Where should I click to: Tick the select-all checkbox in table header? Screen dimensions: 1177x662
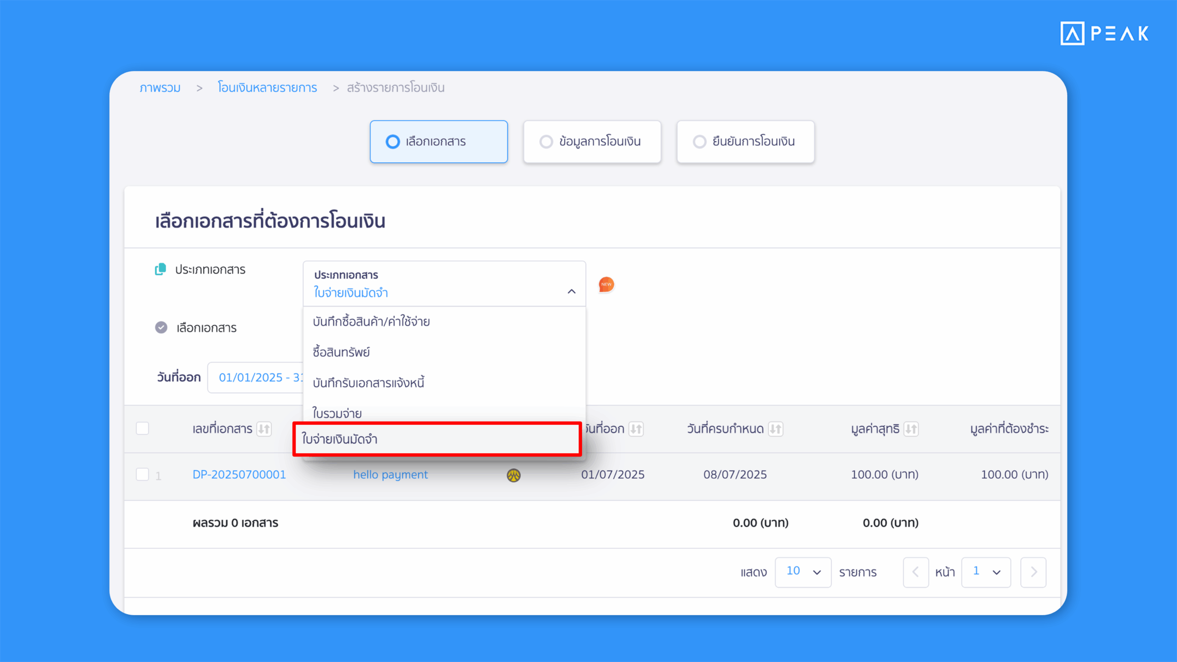(x=143, y=428)
